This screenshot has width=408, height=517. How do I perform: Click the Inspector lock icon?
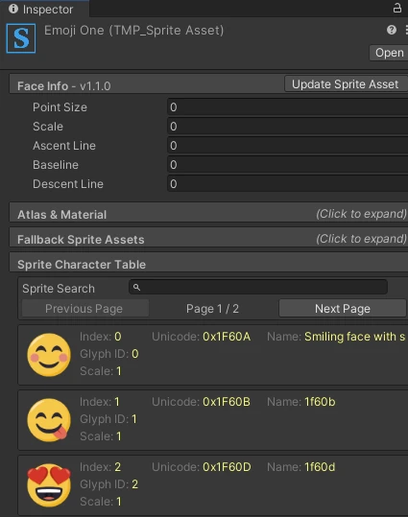[397, 8]
